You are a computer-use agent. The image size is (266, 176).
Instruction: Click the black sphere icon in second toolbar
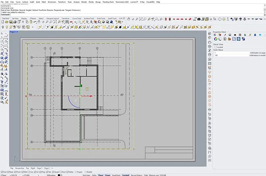click(120, 27)
